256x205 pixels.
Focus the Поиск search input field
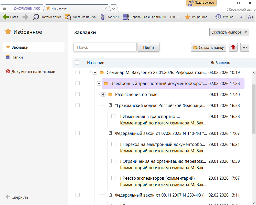coord(105,47)
